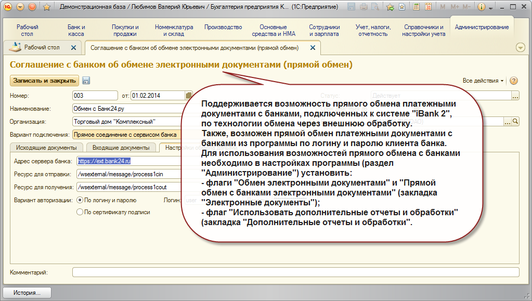Switch to Исходящие документы tab
Screen dimensions: 532x301
(x=47, y=148)
